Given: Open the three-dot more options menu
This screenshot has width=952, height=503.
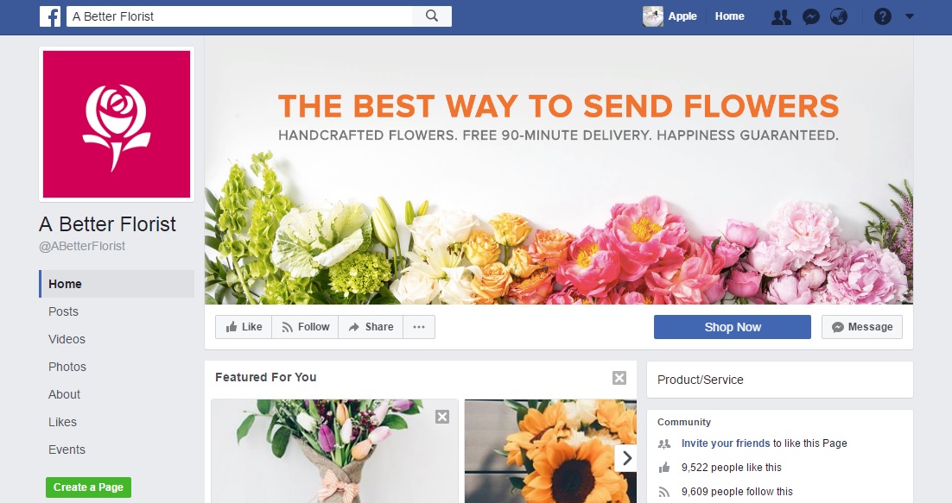Looking at the screenshot, I should (419, 327).
